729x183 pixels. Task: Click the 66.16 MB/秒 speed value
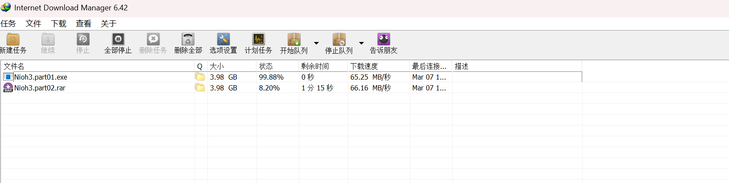click(x=370, y=88)
